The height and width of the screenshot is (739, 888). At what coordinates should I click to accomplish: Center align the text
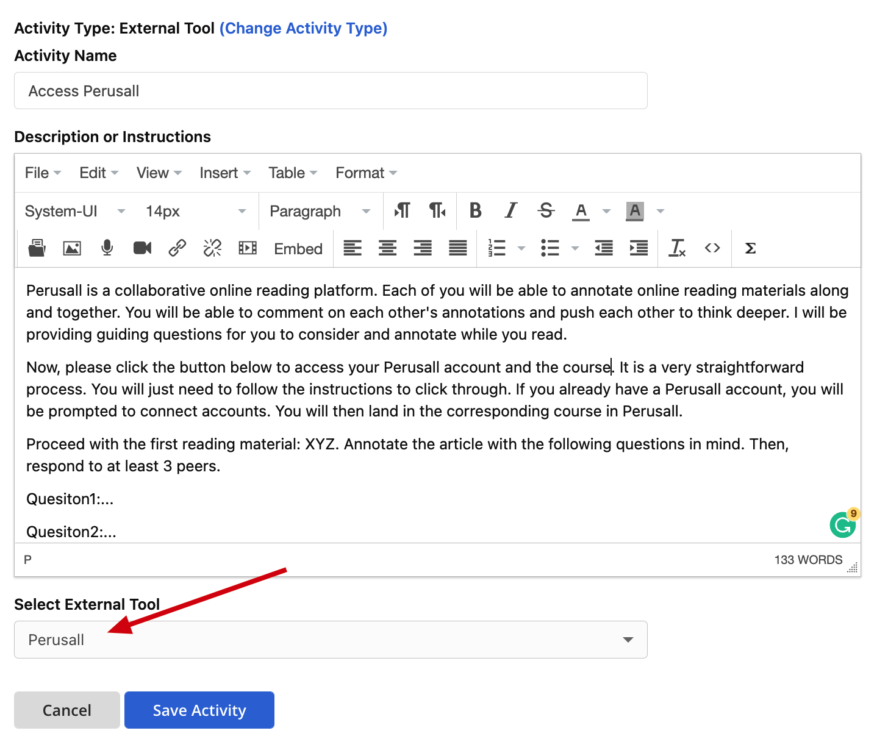point(388,248)
